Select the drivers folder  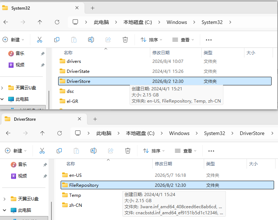point(165,61)
